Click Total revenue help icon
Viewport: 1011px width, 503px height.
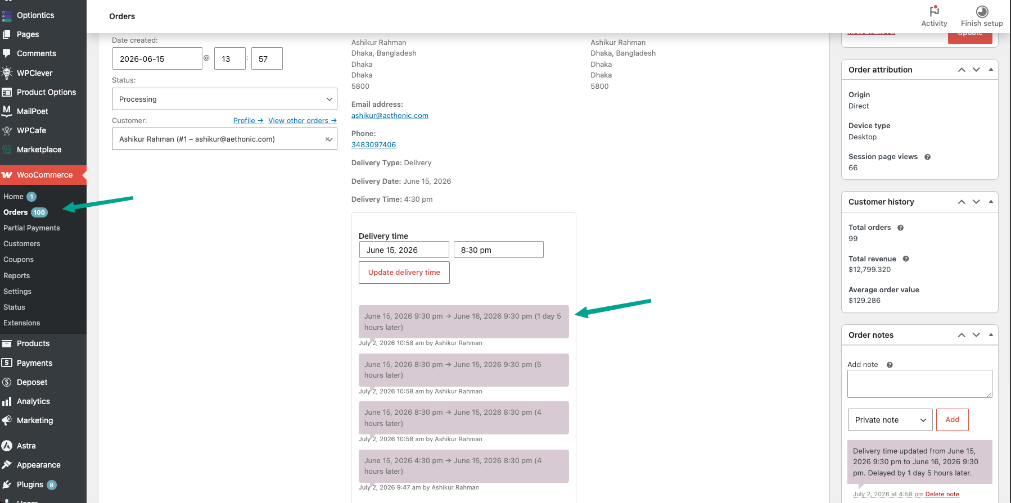[x=906, y=259]
